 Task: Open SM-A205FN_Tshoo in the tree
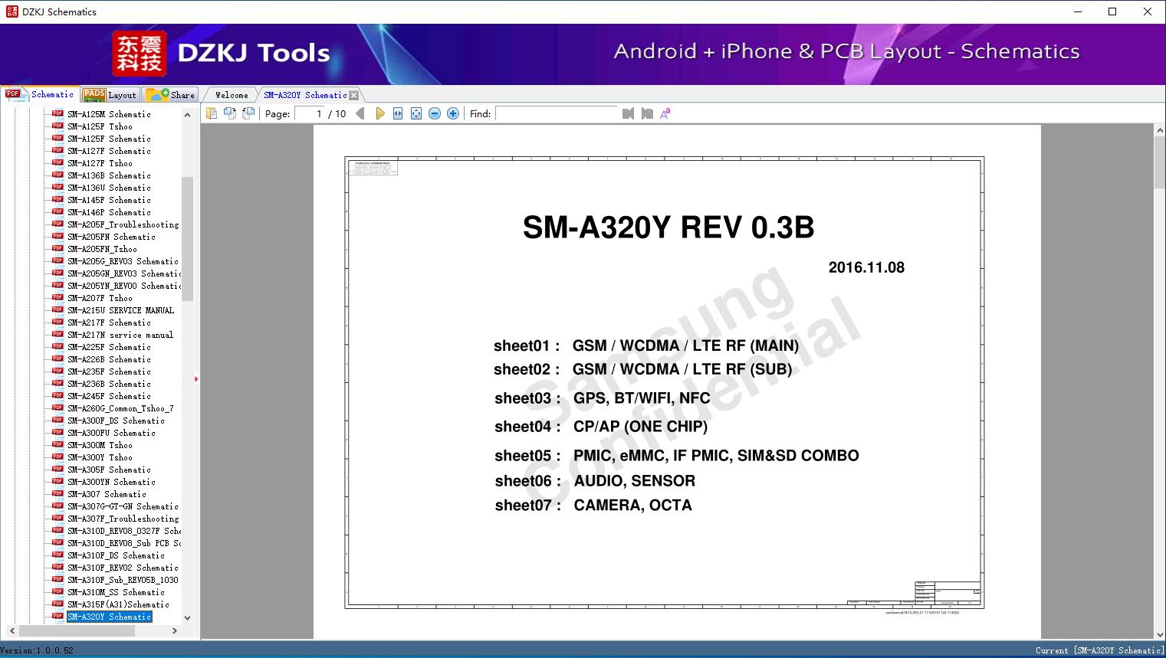click(102, 249)
